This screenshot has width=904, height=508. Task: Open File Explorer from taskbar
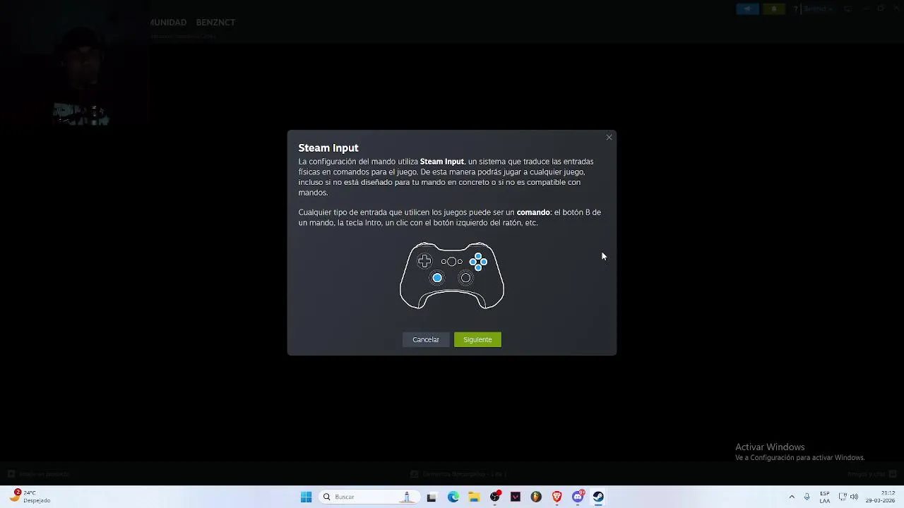(474, 497)
